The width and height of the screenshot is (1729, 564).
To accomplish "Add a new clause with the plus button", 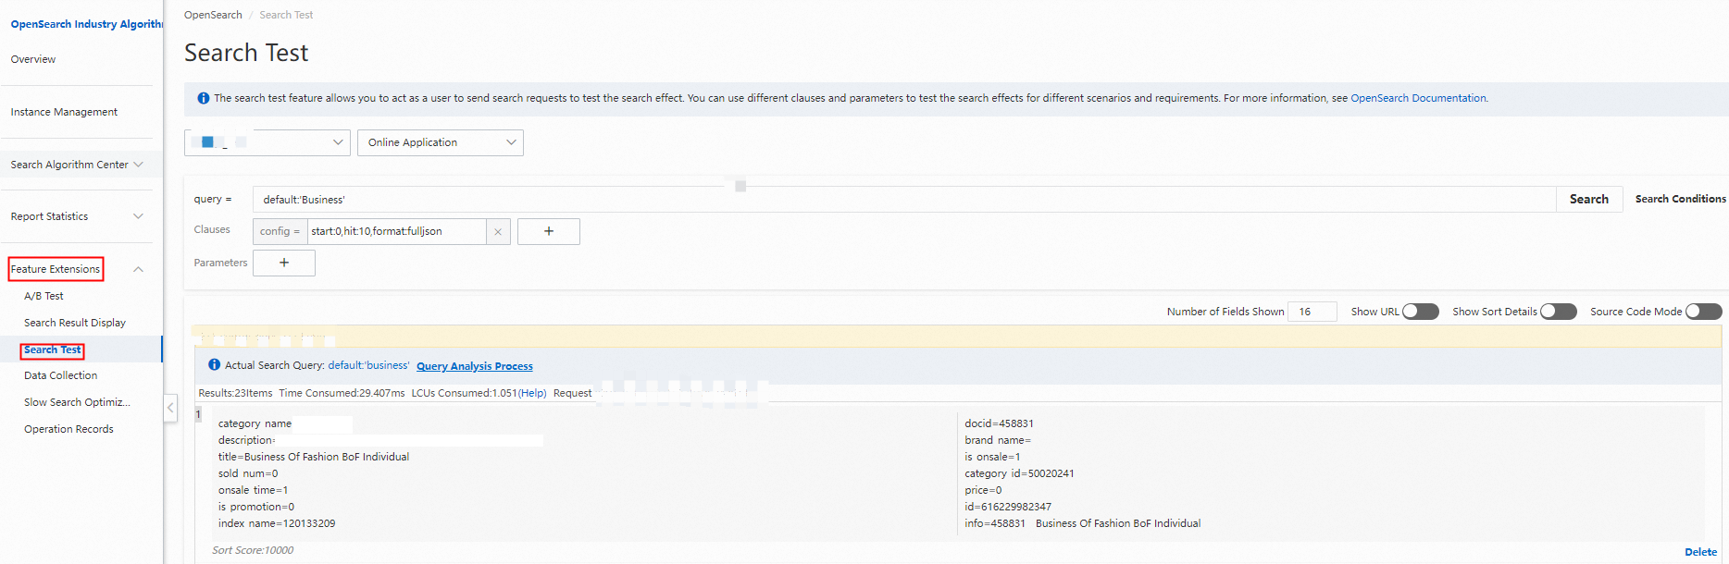I will click(549, 231).
